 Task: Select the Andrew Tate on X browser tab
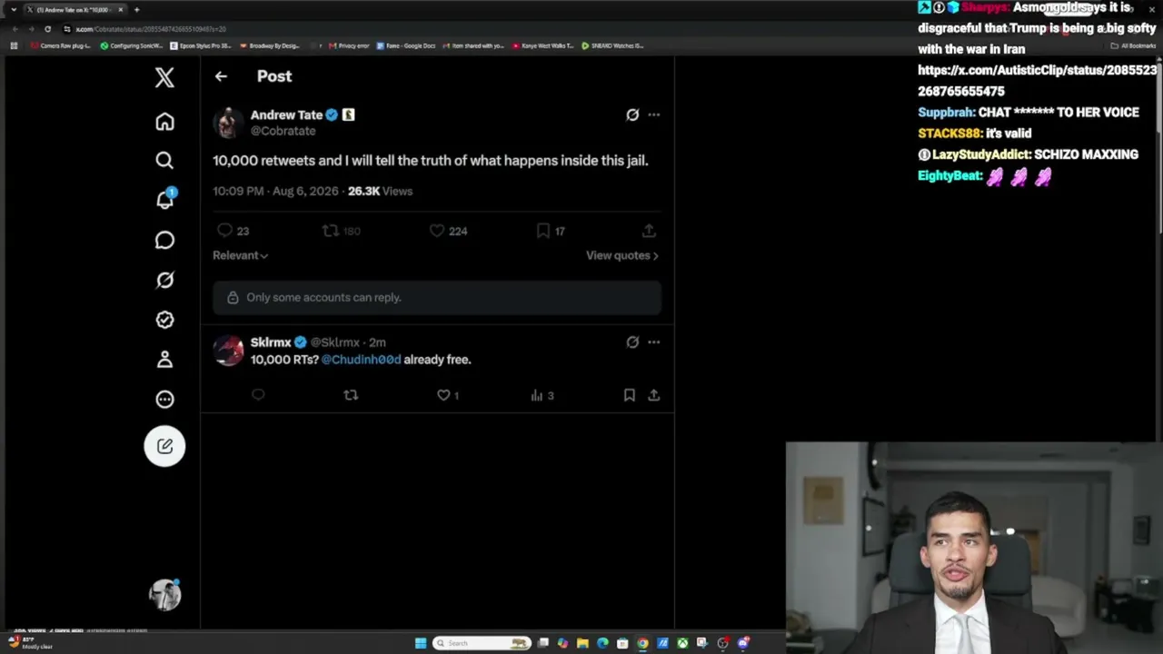(76, 9)
